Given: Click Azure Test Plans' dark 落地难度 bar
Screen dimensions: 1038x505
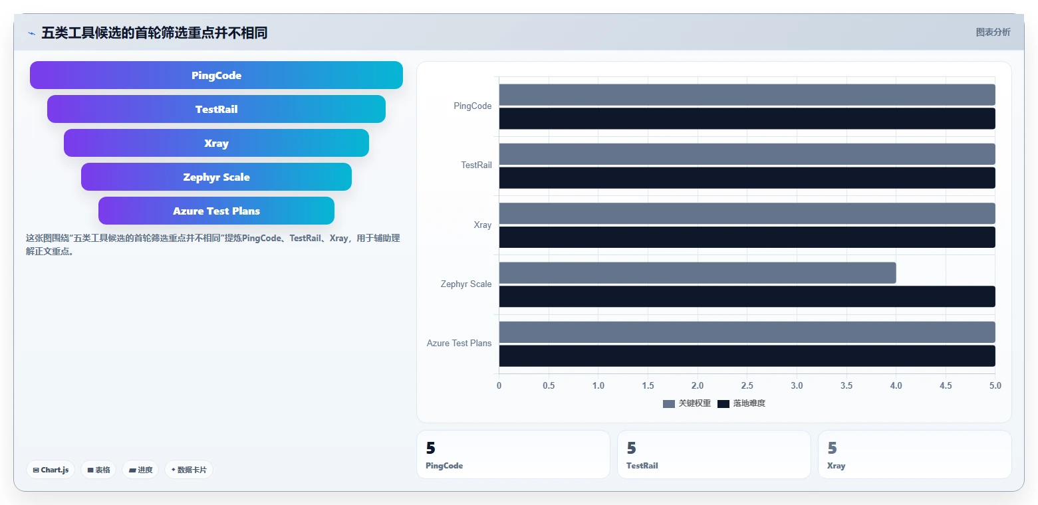Looking at the screenshot, I should (x=747, y=355).
